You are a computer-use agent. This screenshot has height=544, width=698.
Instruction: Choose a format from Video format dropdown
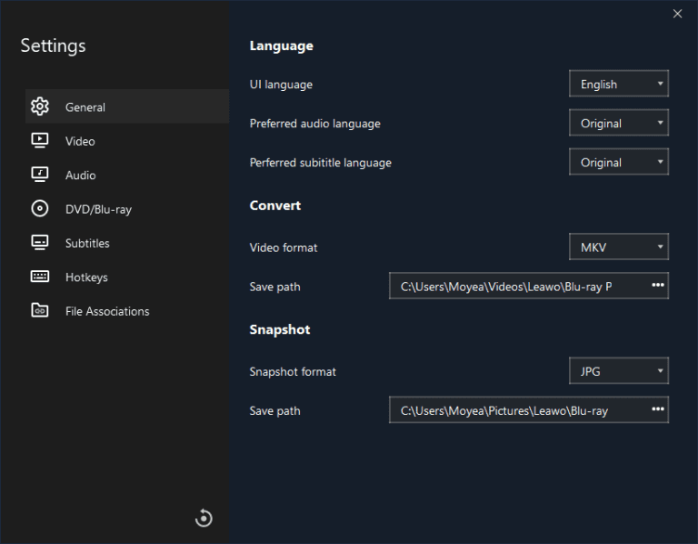pos(619,247)
